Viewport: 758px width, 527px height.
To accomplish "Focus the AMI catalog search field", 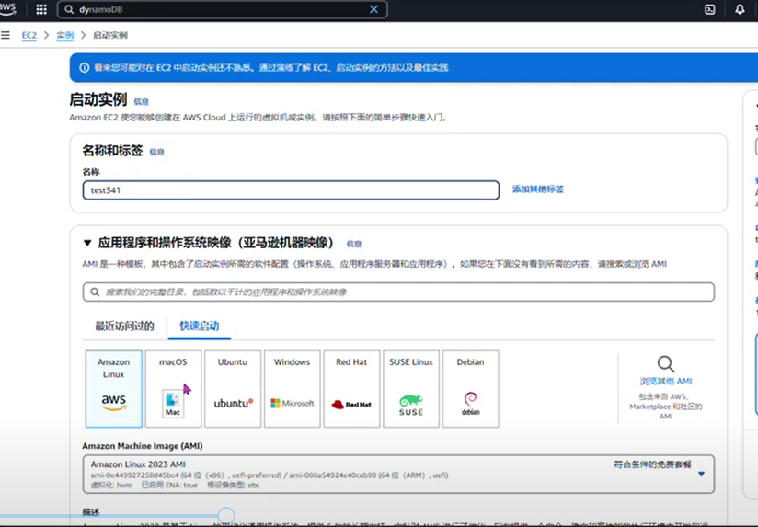I will 399,292.
